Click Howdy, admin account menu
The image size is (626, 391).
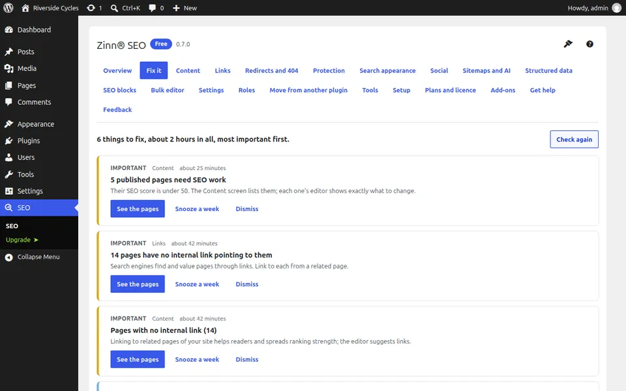(x=595, y=8)
